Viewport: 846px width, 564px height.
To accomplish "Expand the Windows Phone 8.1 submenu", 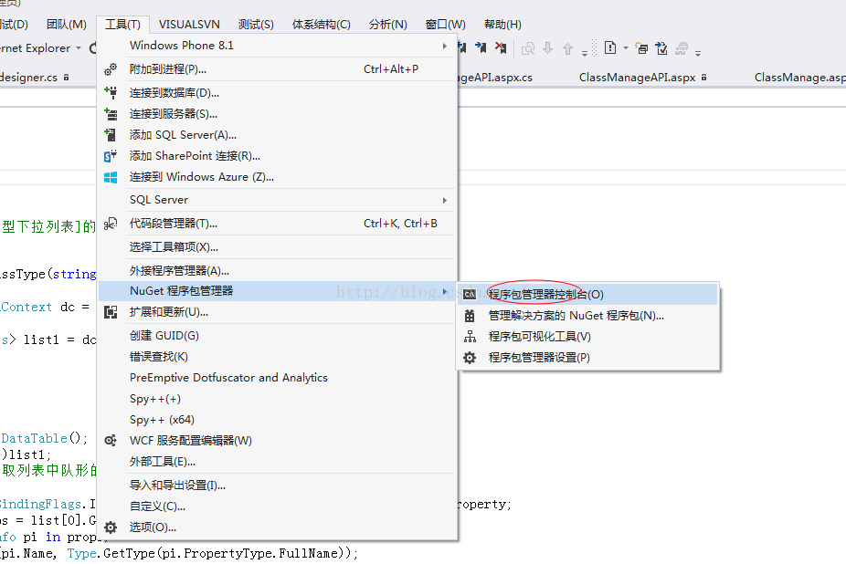I will 445,46.
